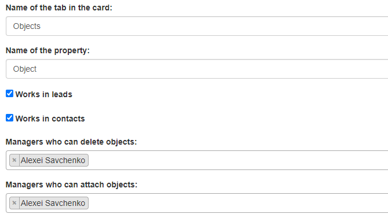Open the attach objects managers selector
Screen dimensions: 388x214
(197, 203)
